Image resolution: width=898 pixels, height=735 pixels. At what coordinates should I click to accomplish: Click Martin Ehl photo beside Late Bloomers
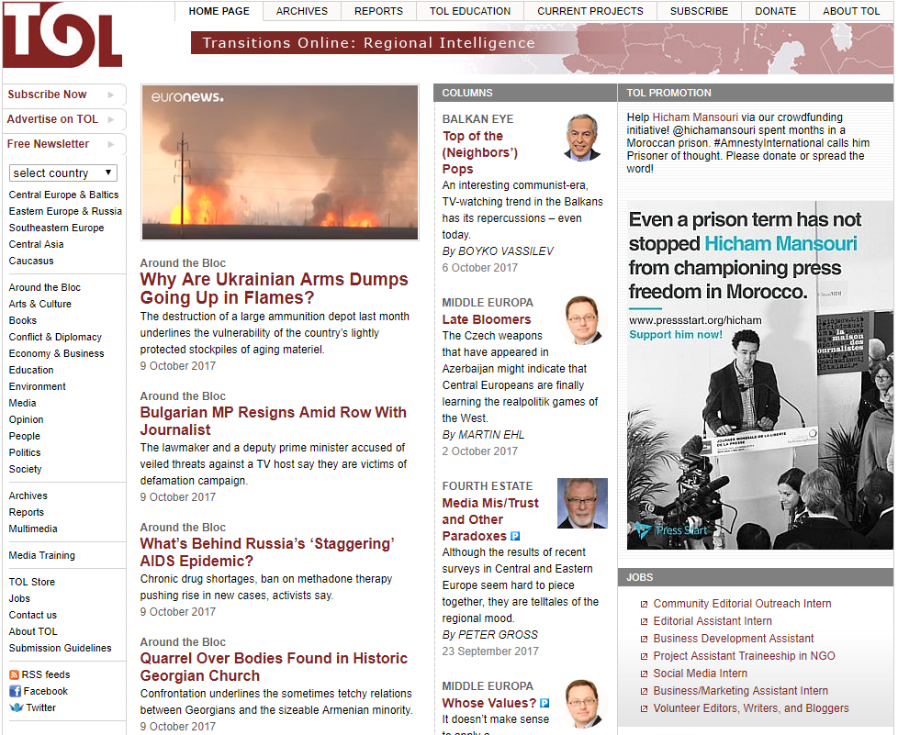point(584,320)
